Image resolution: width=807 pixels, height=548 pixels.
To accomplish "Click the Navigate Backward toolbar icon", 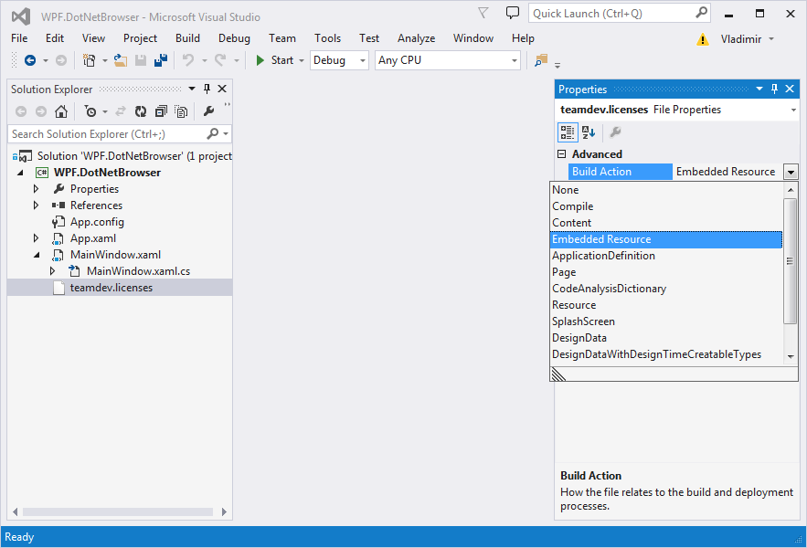I will click(x=30, y=60).
